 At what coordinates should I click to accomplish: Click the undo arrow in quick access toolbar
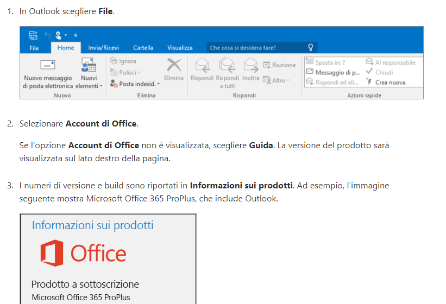point(47,35)
